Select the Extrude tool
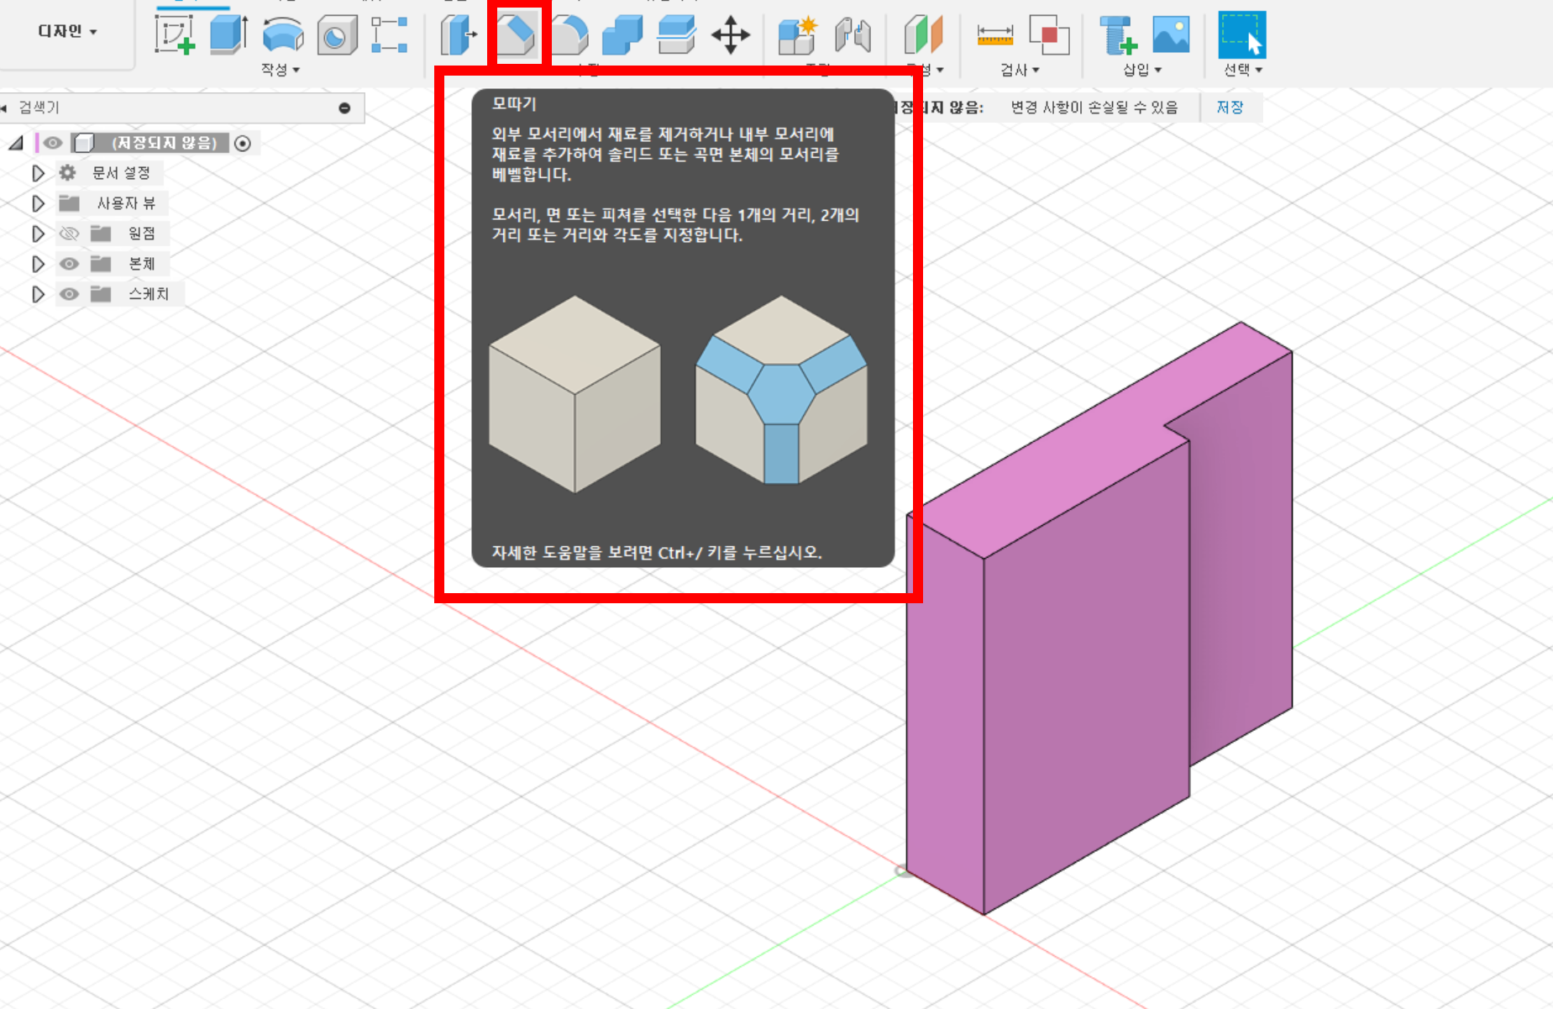The height and width of the screenshot is (1009, 1553). [228, 34]
